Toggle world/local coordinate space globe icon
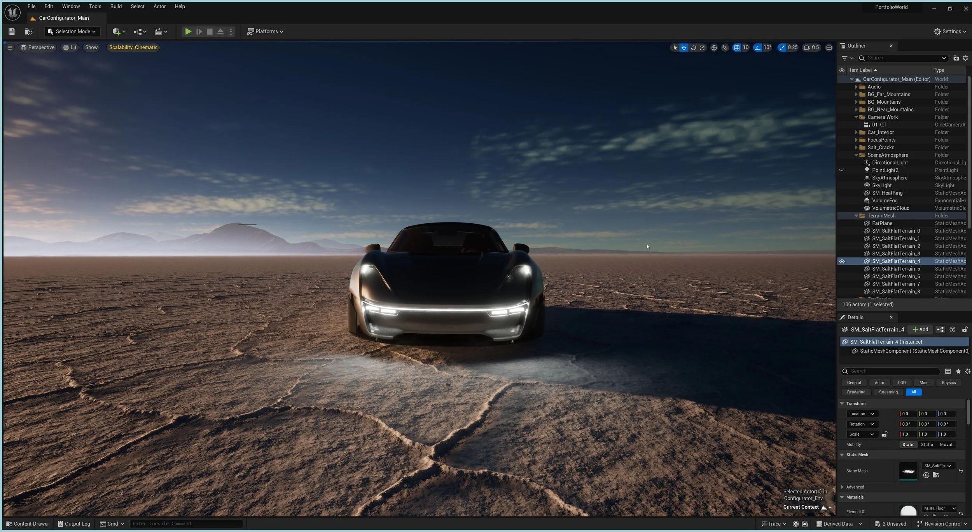972x532 pixels. pos(714,47)
